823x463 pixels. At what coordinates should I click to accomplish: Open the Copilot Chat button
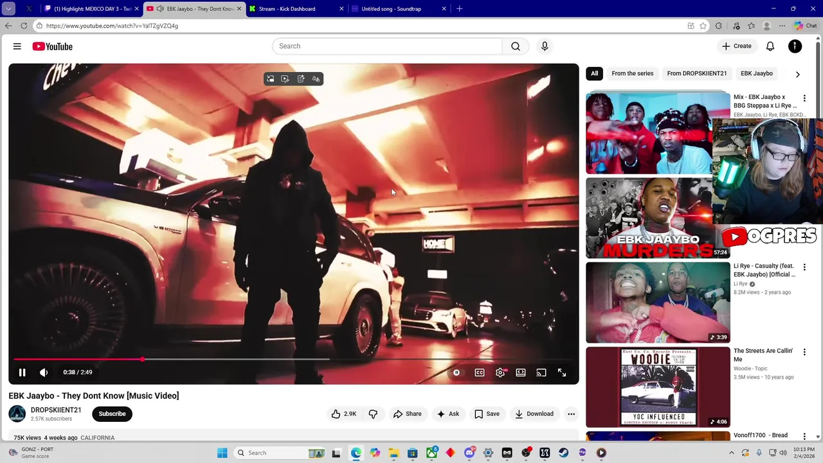tap(806, 26)
